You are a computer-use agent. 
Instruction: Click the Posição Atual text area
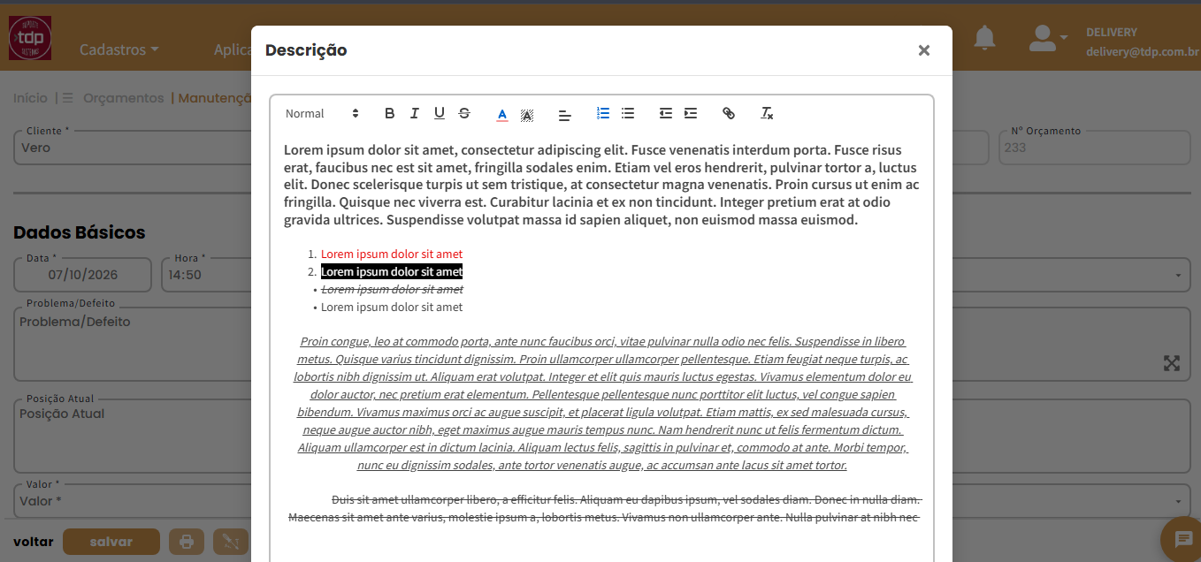[133, 435]
